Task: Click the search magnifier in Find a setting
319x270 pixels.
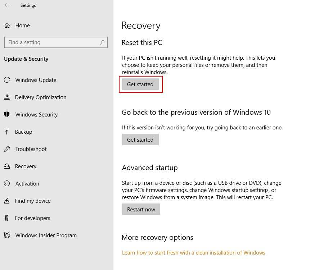Action: tap(102, 42)
